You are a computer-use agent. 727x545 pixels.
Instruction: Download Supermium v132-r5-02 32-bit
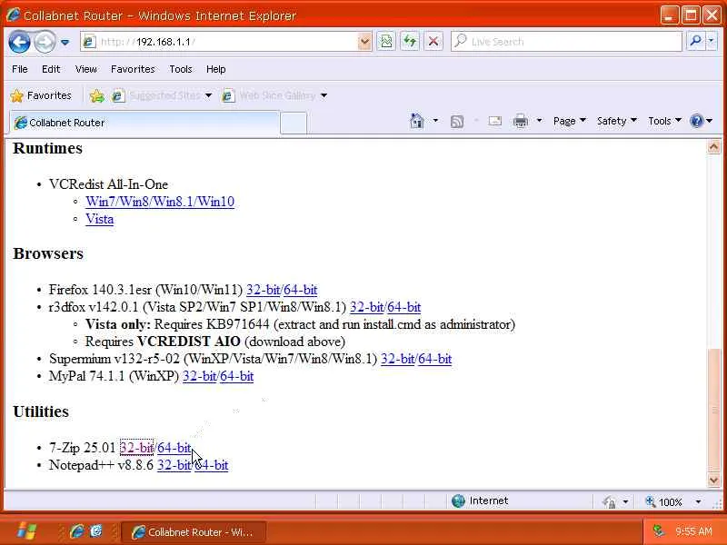(397, 359)
